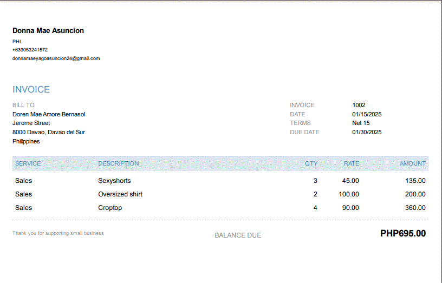This screenshot has height=283, width=442.
Task: Click the AMOUNT column header
Action: pos(413,163)
